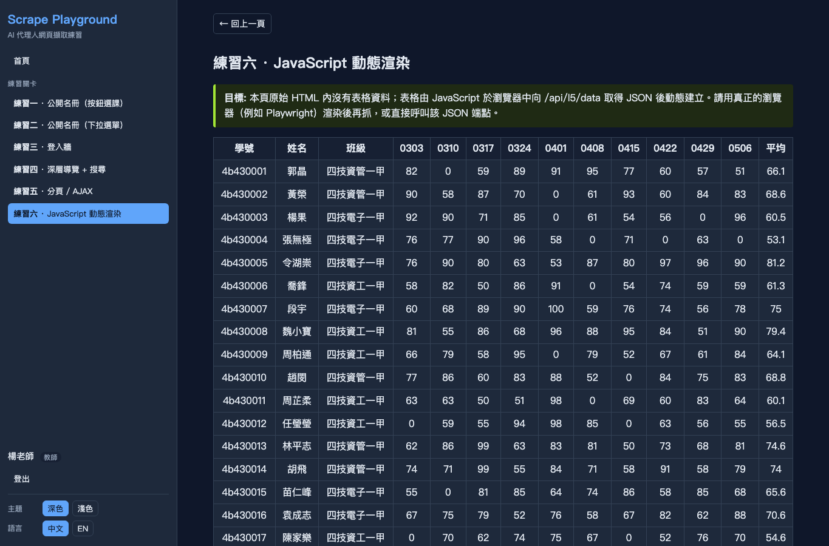
Task: Open 練習五・分頁 / AJAX
Action: click(x=88, y=191)
